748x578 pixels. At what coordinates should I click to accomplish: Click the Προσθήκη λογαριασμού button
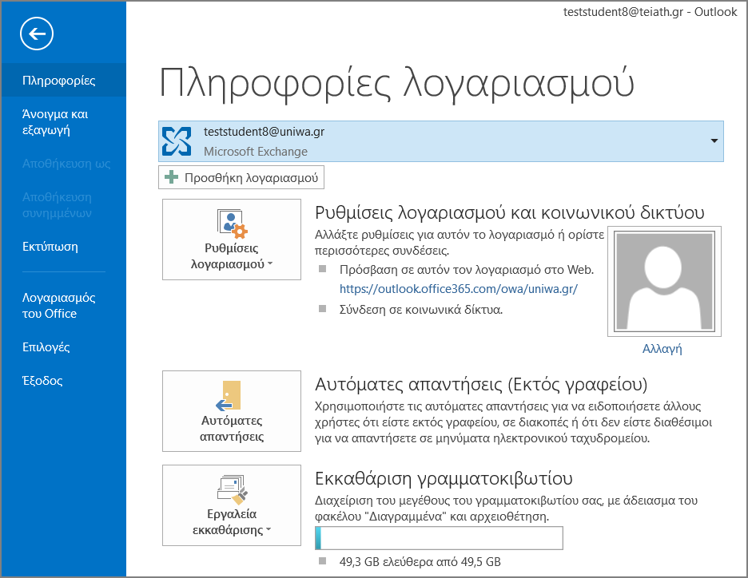tap(241, 177)
